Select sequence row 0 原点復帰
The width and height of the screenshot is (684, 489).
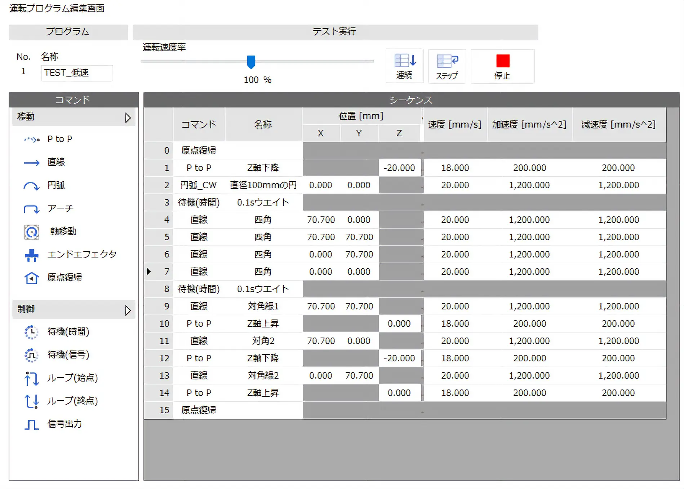405,150
